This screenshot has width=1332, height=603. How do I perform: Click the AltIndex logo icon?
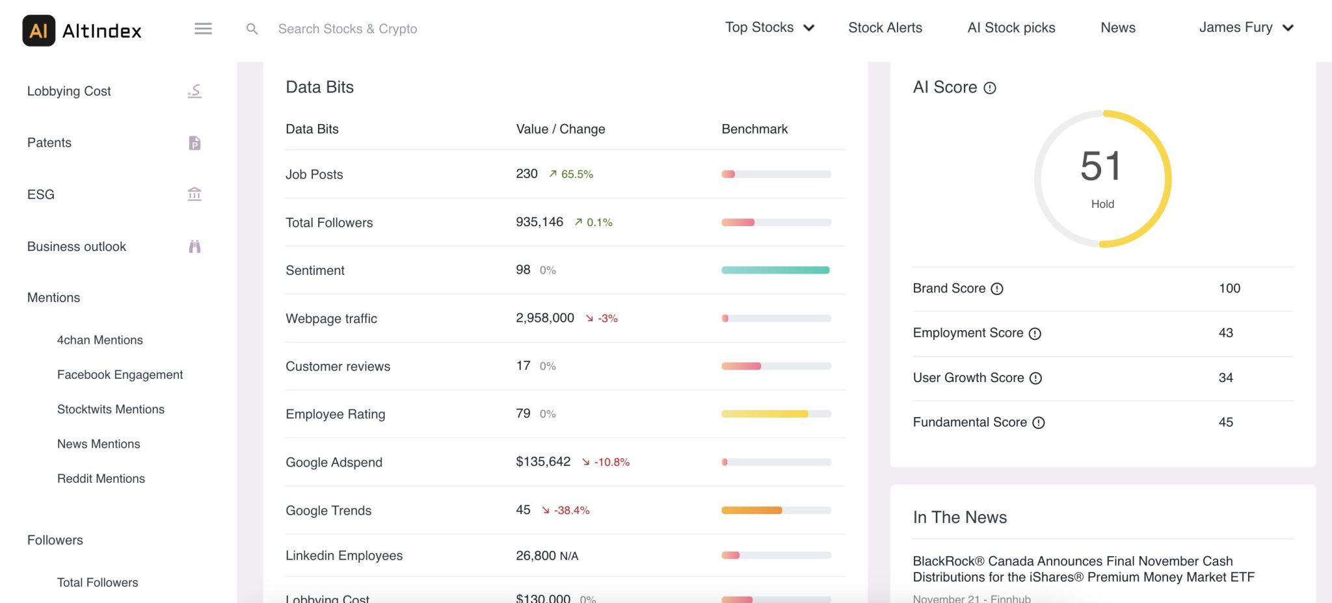tap(38, 31)
